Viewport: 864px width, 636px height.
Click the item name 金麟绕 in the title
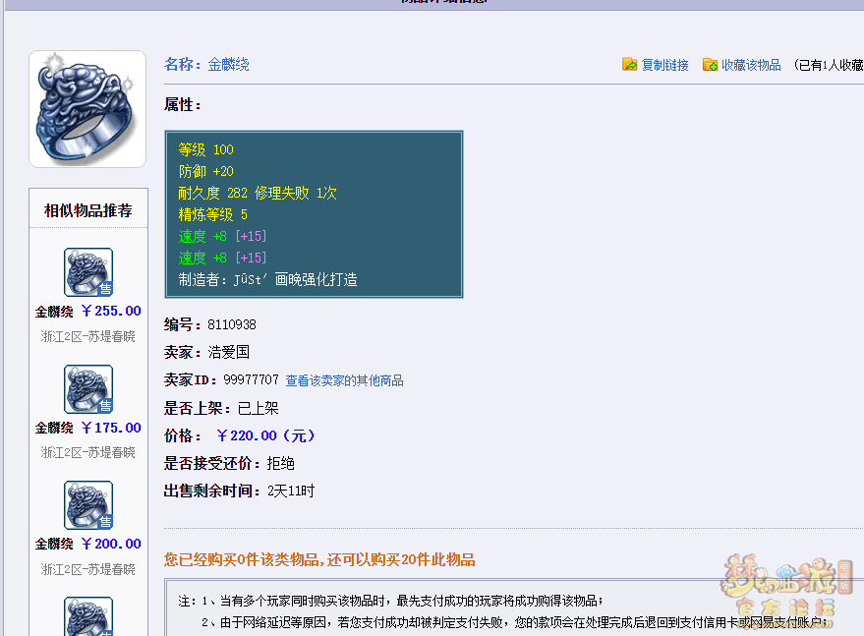tap(228, 65)
